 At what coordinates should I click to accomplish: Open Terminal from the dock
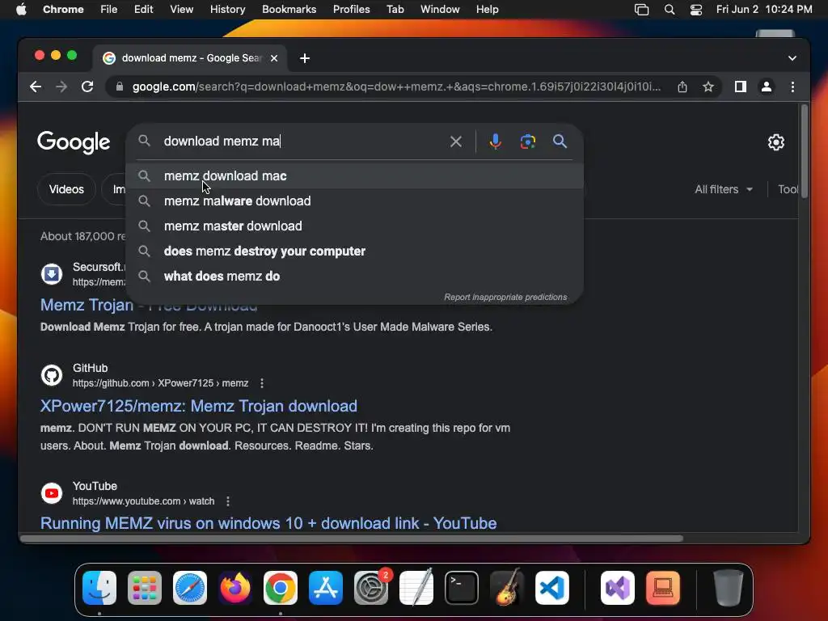[x=462, y=588]
